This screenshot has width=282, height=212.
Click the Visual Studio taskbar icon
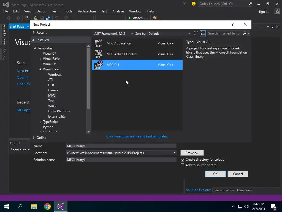tap(61, 206)
